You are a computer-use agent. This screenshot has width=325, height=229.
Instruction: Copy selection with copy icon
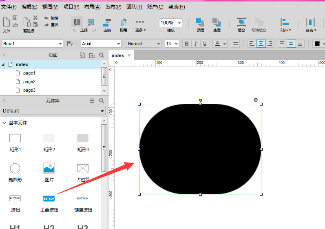[x=35, y=25]
